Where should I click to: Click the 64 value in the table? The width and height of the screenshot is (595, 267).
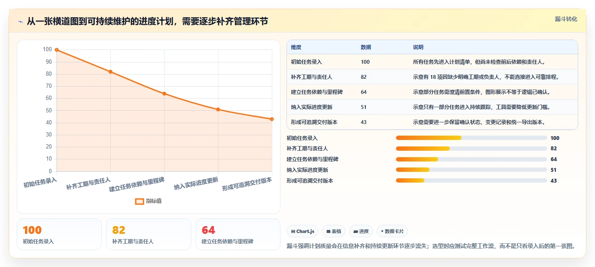click(364, 92)
